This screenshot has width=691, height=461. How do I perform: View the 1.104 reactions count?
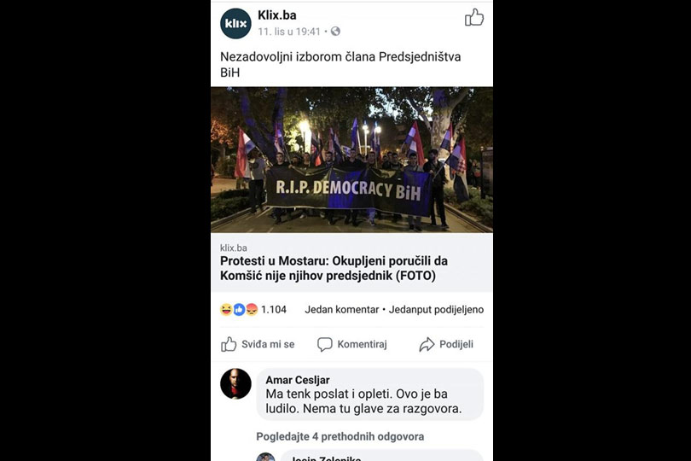274,310
